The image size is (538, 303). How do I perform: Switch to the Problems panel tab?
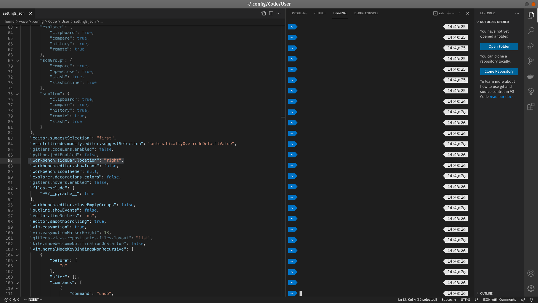point(300,13)
